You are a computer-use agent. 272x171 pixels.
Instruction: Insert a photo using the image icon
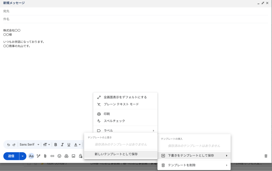(74, 156)
